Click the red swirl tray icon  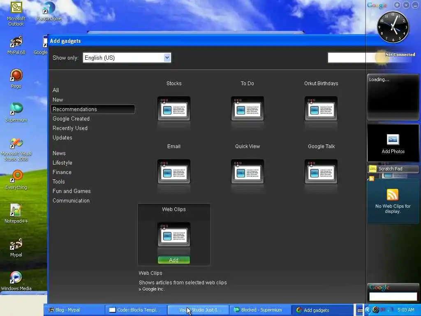376,310
